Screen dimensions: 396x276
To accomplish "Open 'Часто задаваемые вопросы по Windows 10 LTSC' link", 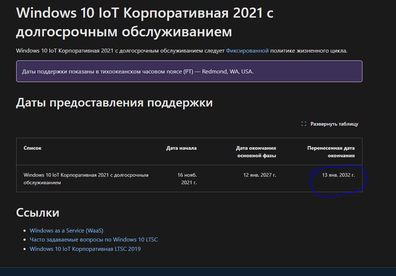I will pos(94,239).
